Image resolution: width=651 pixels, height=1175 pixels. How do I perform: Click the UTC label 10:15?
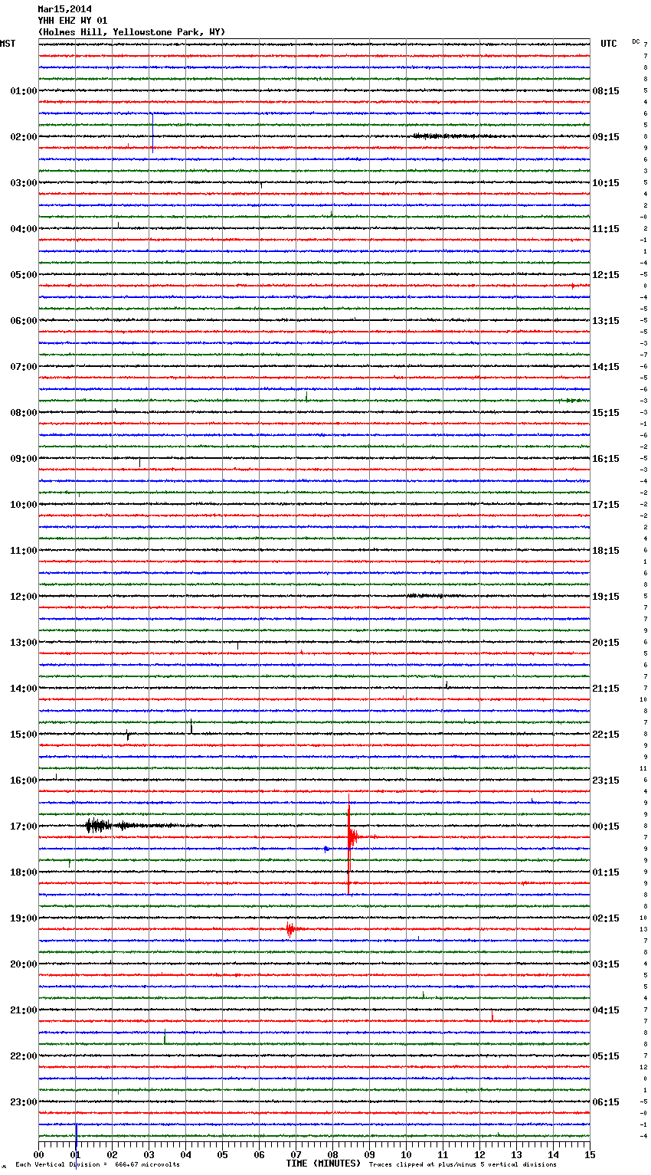click(x=606, y=183)
